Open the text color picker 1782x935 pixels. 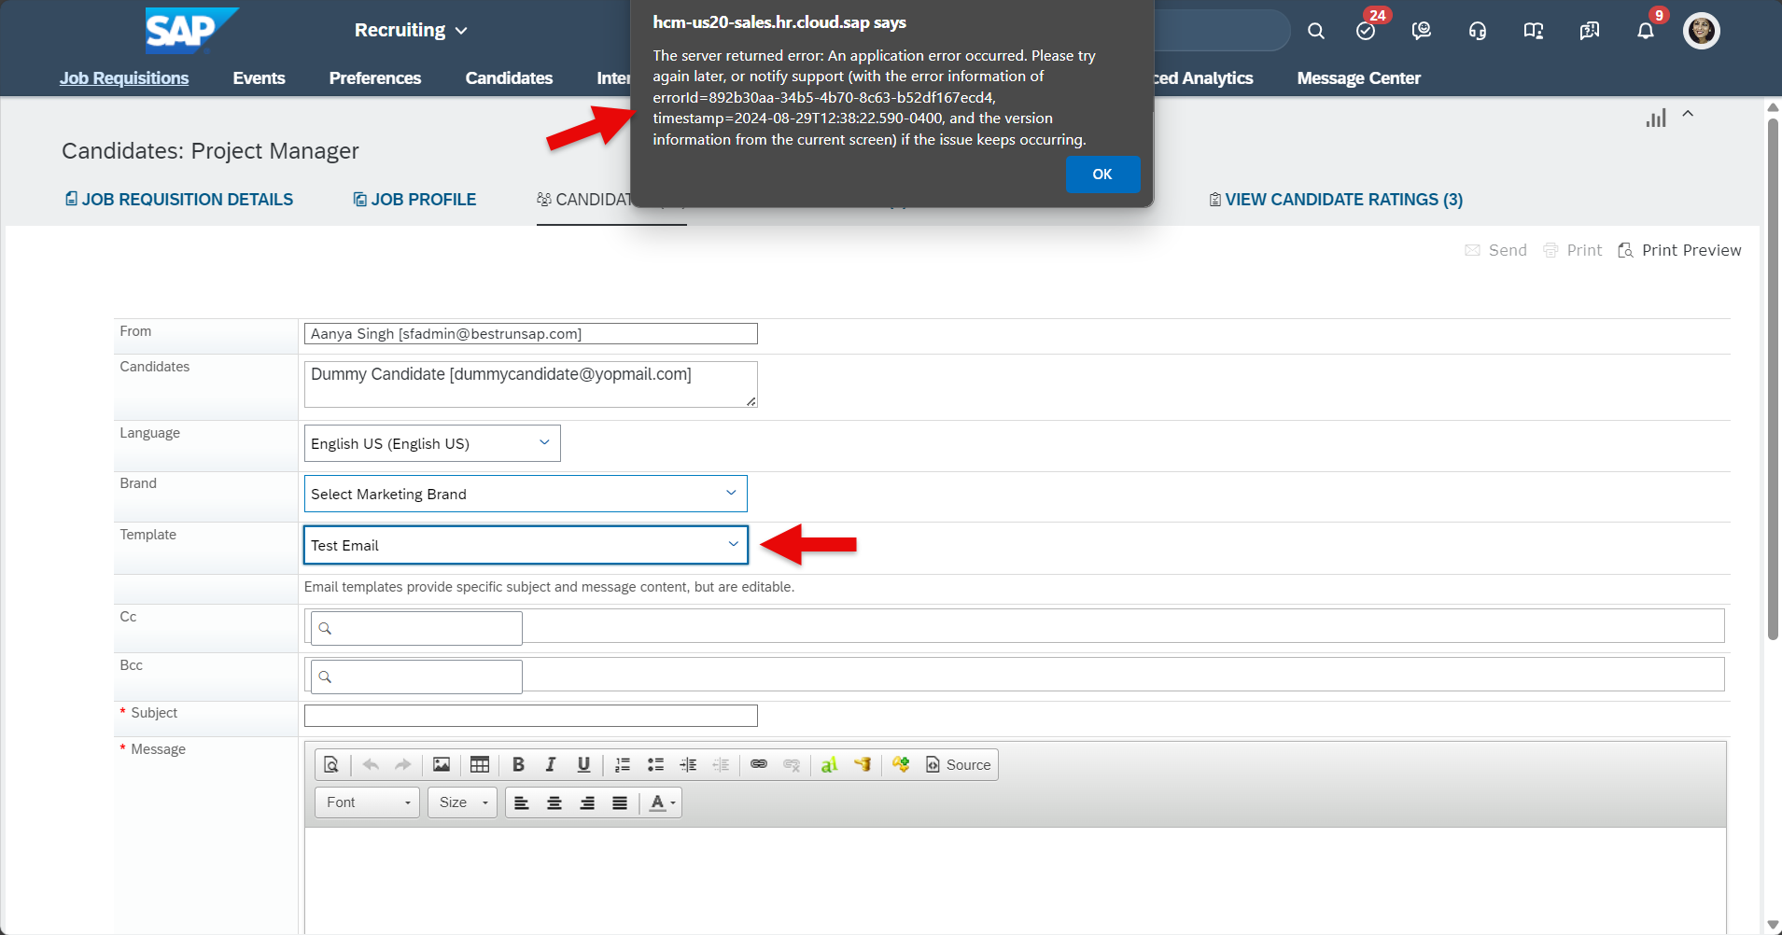(x=662, y=802)
